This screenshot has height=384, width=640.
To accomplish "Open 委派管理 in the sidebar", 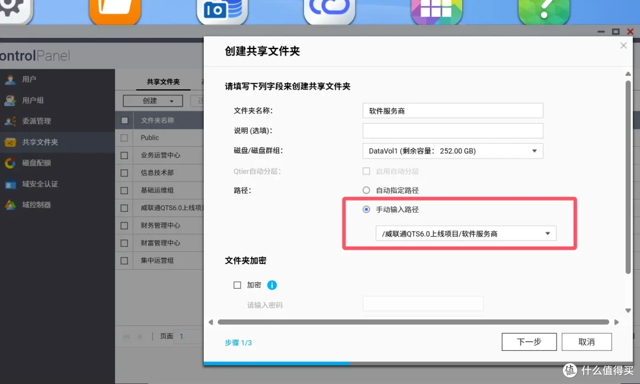I will (x=57, y=121).
